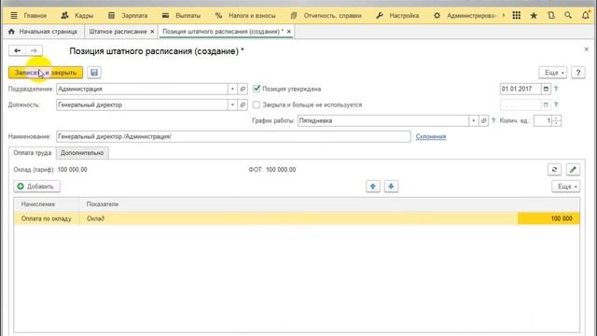The image size is (597, 336).
Task: Open the Зарплата section
Action: click(x=128, y=16)
